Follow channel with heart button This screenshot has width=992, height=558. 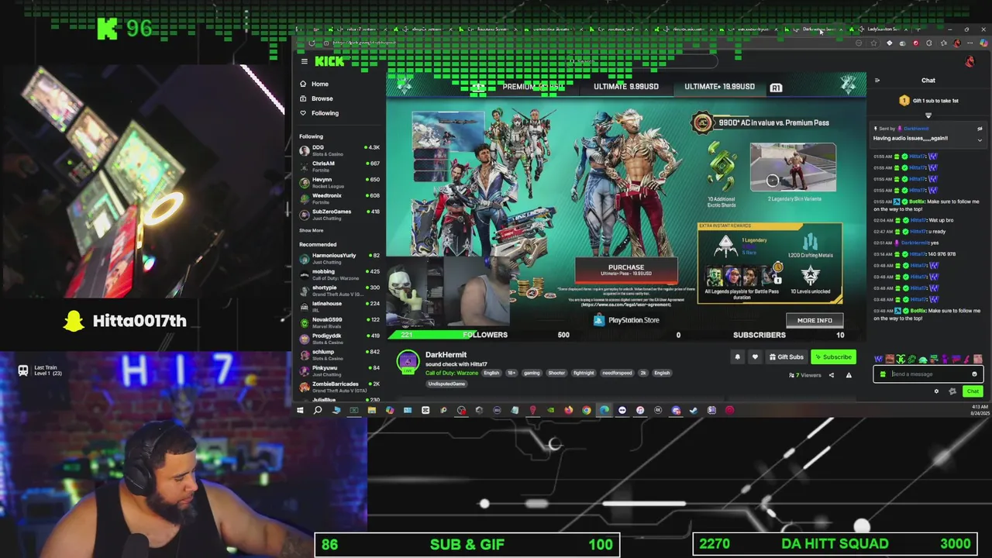pyautogui.click(x=755, y=357)
